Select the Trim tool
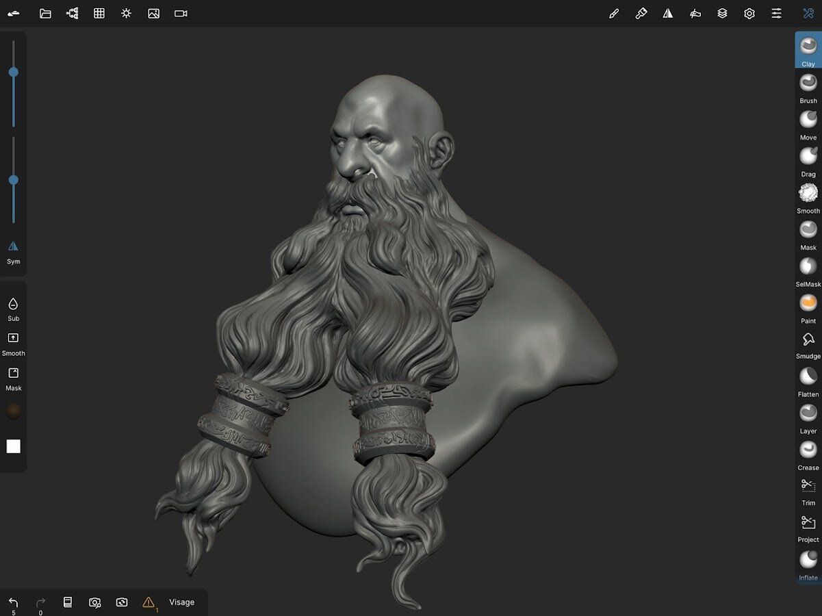Image resolution: width=822 pixels, height=616 pixels. pyautogui.click(x=808, y=489)
